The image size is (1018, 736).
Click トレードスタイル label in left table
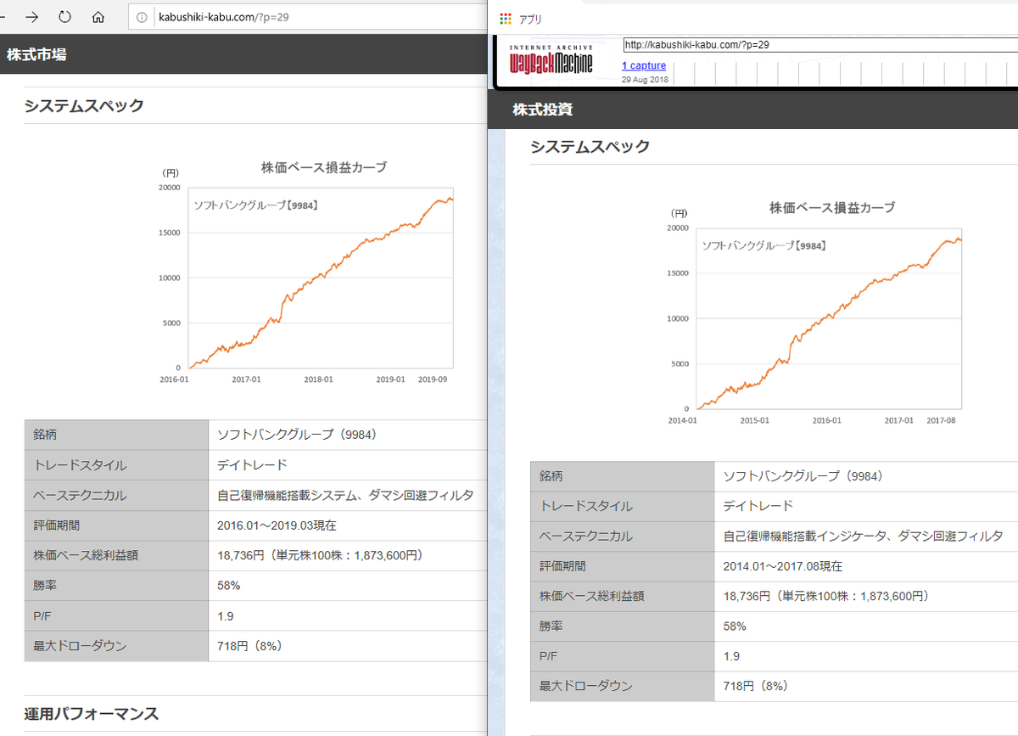(80, 465)
